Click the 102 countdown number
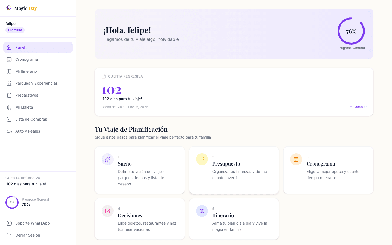This screenshot has height=245, width=392. 112,90
